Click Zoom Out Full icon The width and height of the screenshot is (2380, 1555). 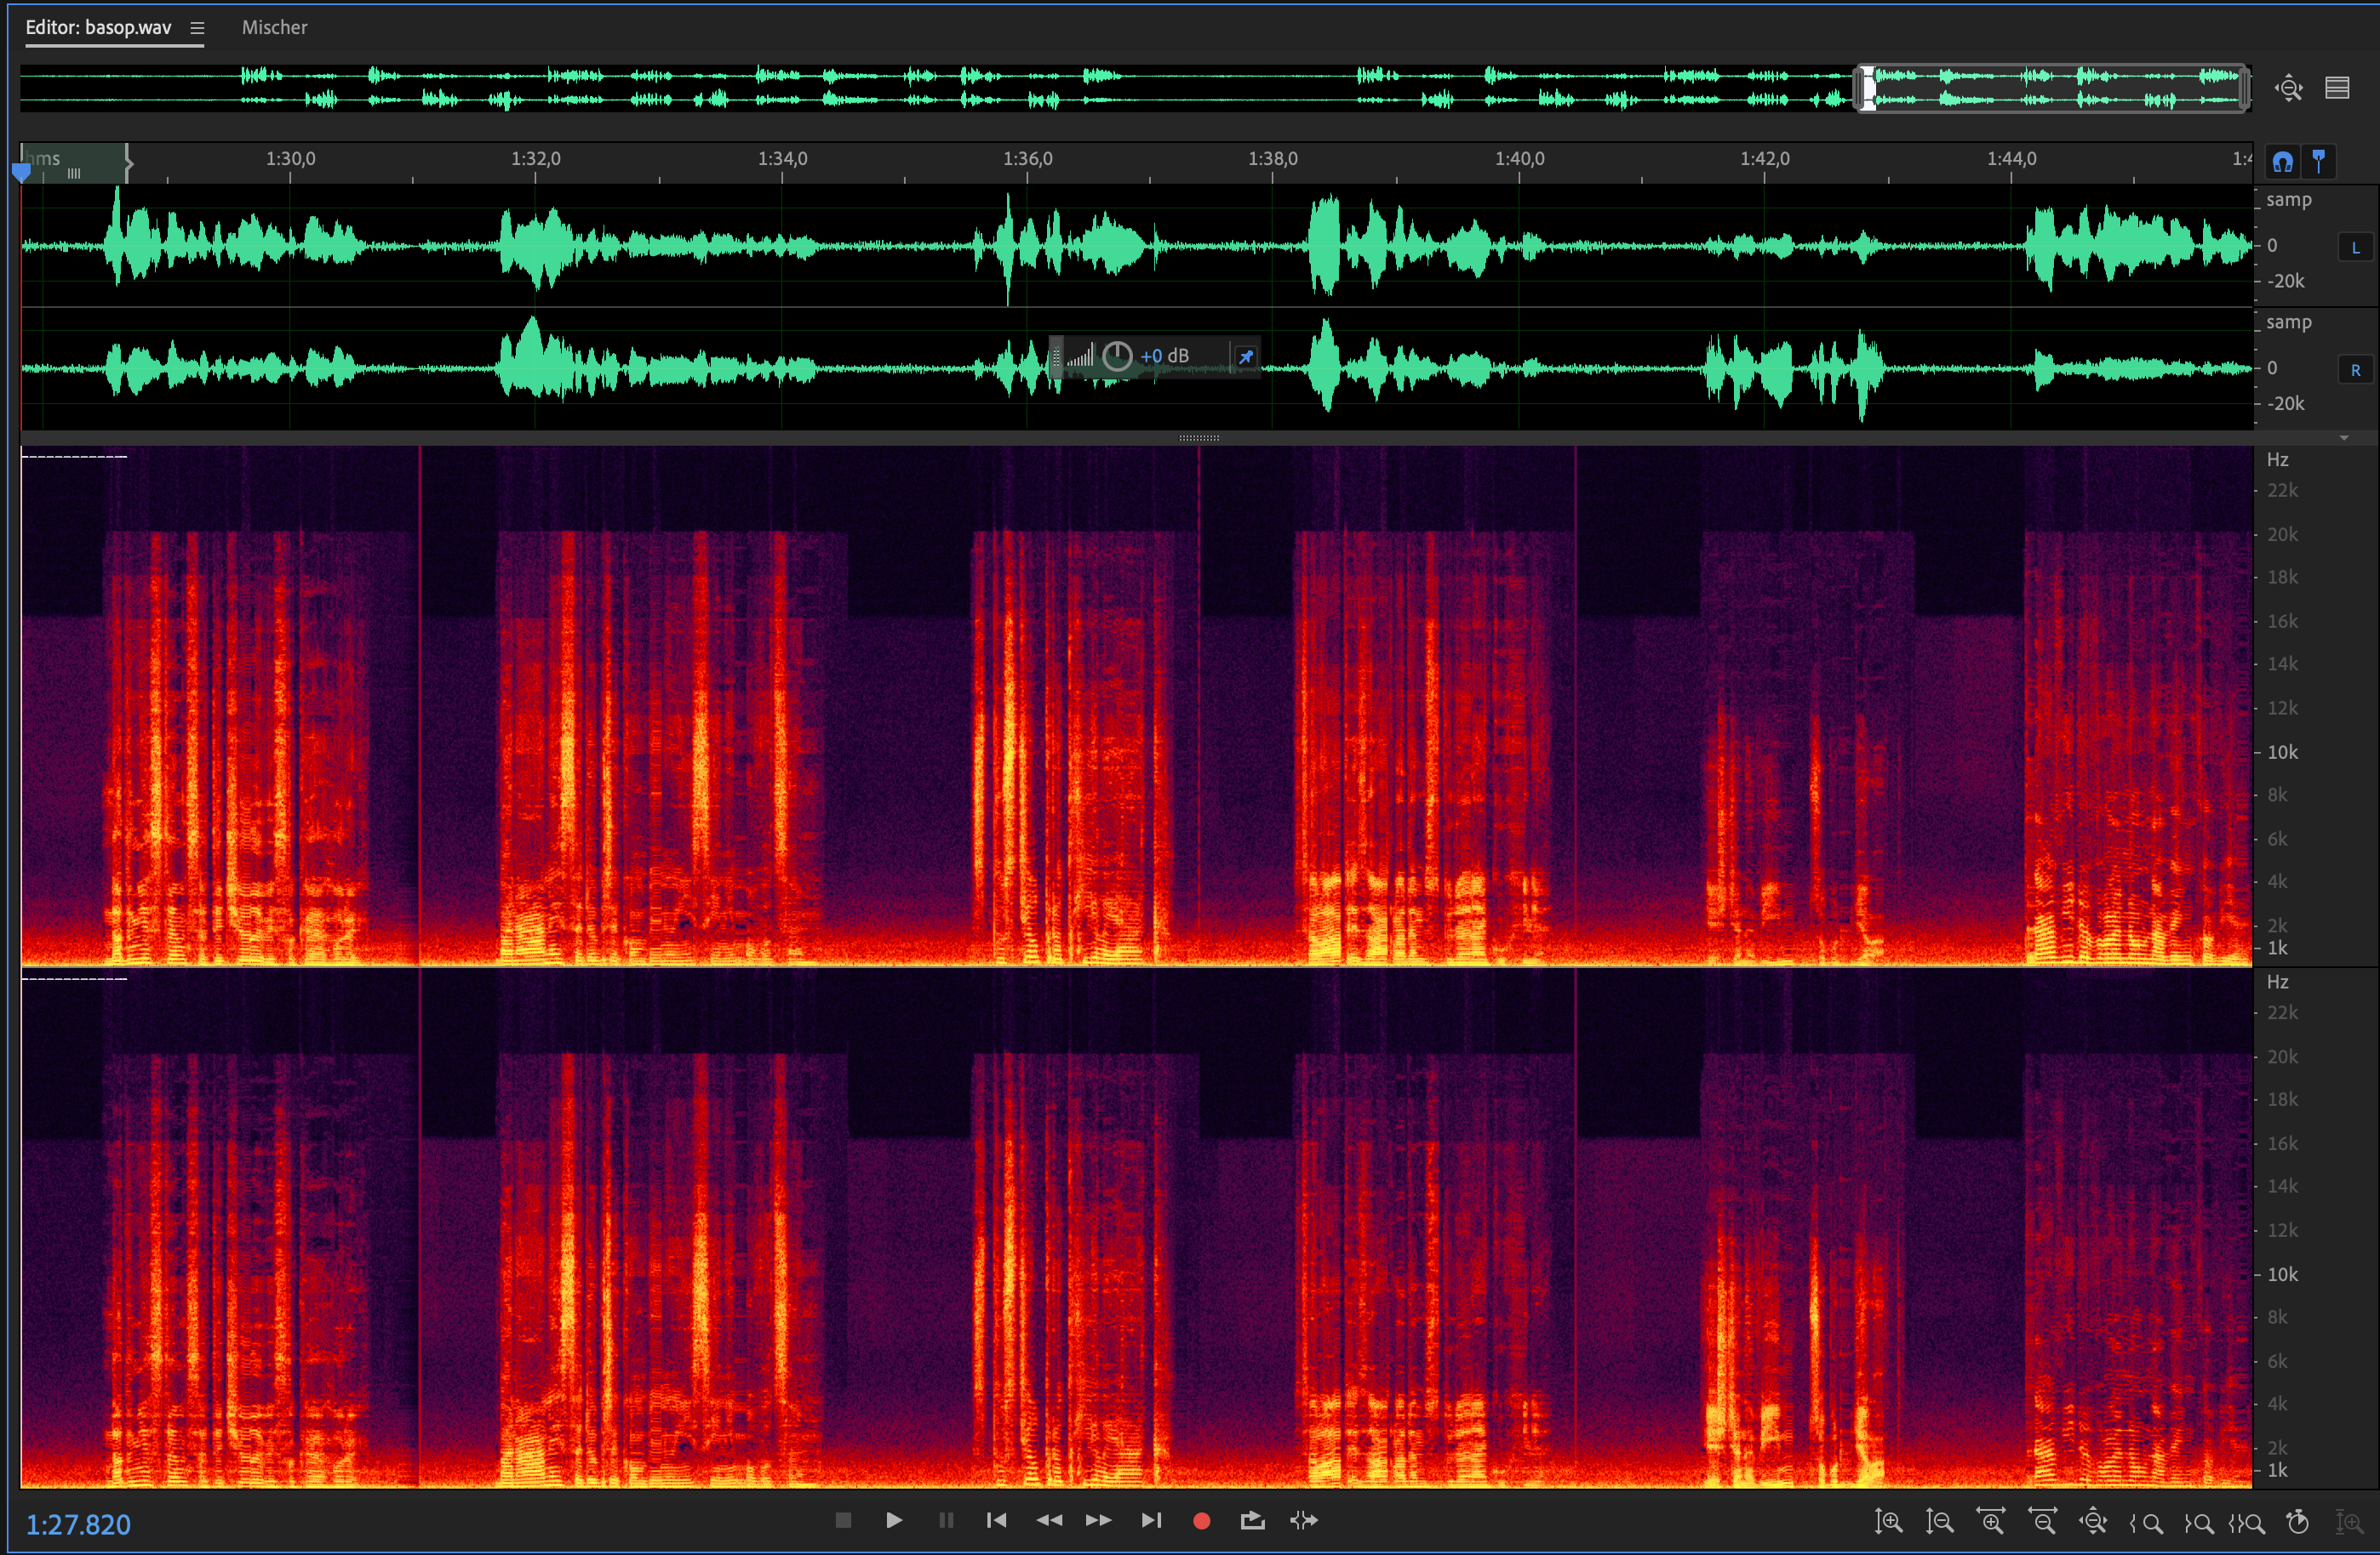[x=2093, y=1522]
